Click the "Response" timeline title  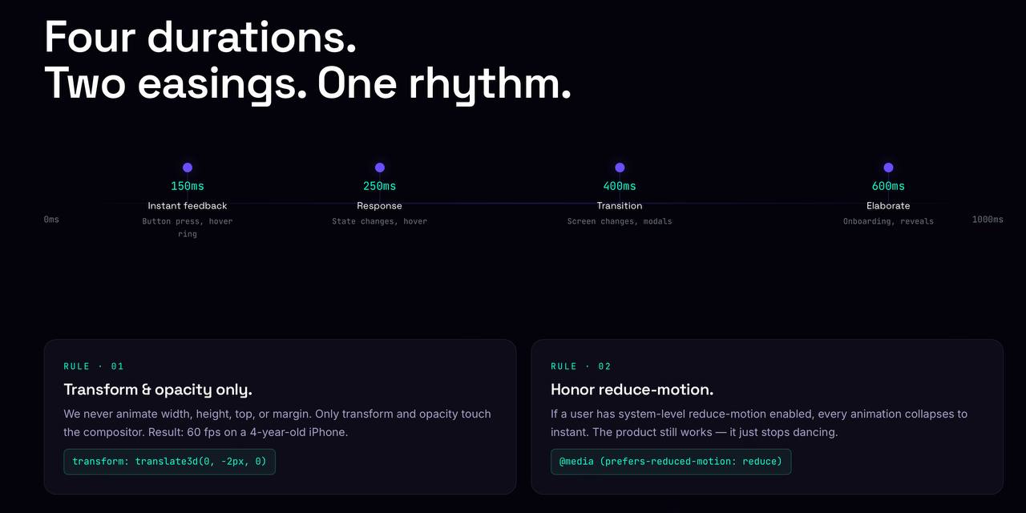click(x=380, y=206)
